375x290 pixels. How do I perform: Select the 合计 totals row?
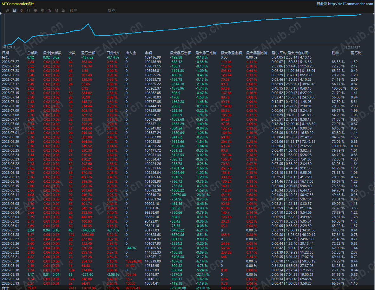[187, 288]
